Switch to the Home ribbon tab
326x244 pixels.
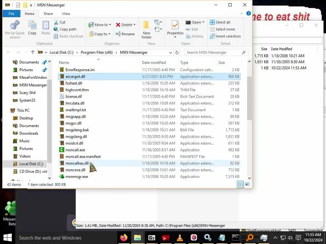(x=30, y=13)
